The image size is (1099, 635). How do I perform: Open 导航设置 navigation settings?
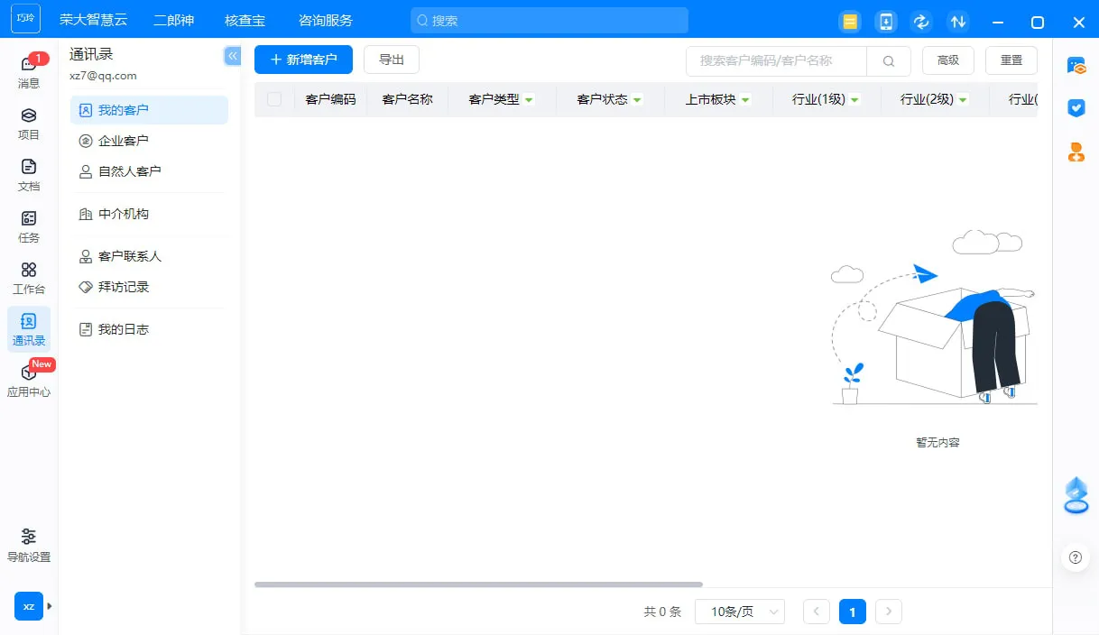[x=28, y=544]
